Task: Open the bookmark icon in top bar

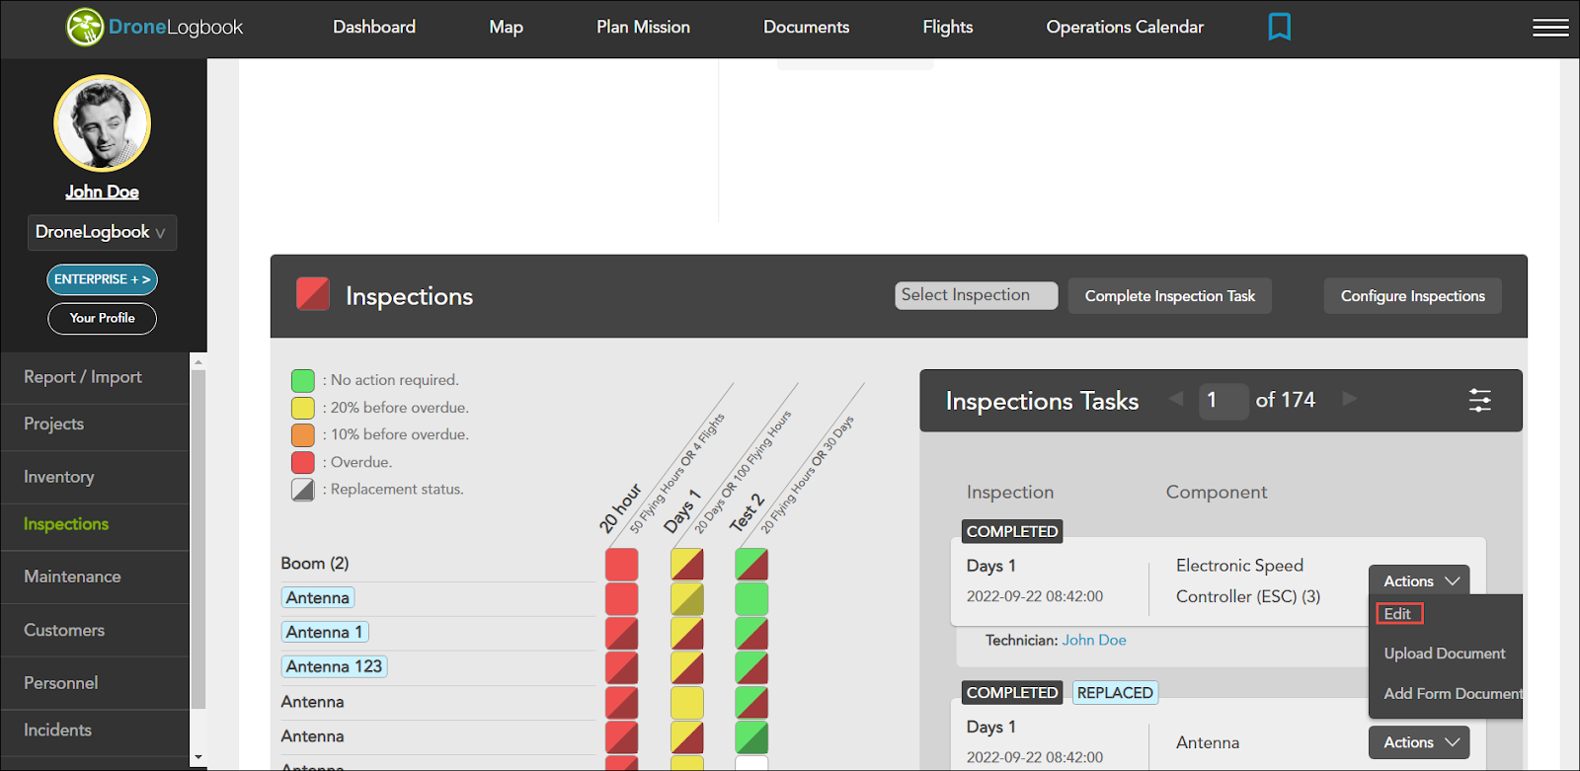Action: 1279,27
